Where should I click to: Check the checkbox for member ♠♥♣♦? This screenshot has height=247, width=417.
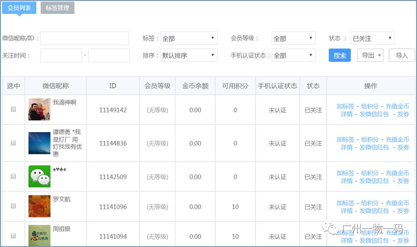13,176
